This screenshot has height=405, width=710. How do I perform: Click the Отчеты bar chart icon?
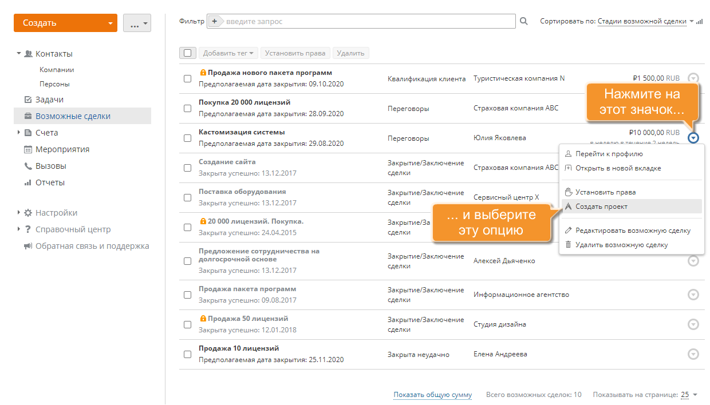tap(28, 182)
